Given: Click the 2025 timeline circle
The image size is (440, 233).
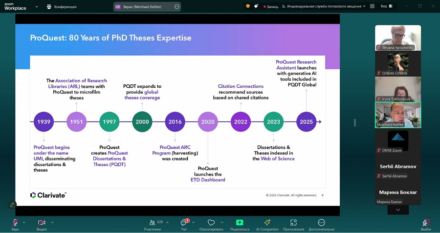Looking at the screenshot, I should point(307,122).
